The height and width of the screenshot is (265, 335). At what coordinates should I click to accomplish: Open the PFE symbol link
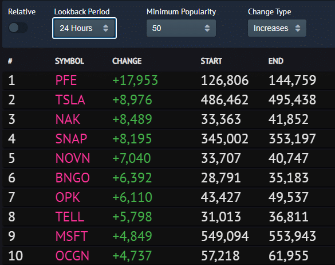pos(66,80)
